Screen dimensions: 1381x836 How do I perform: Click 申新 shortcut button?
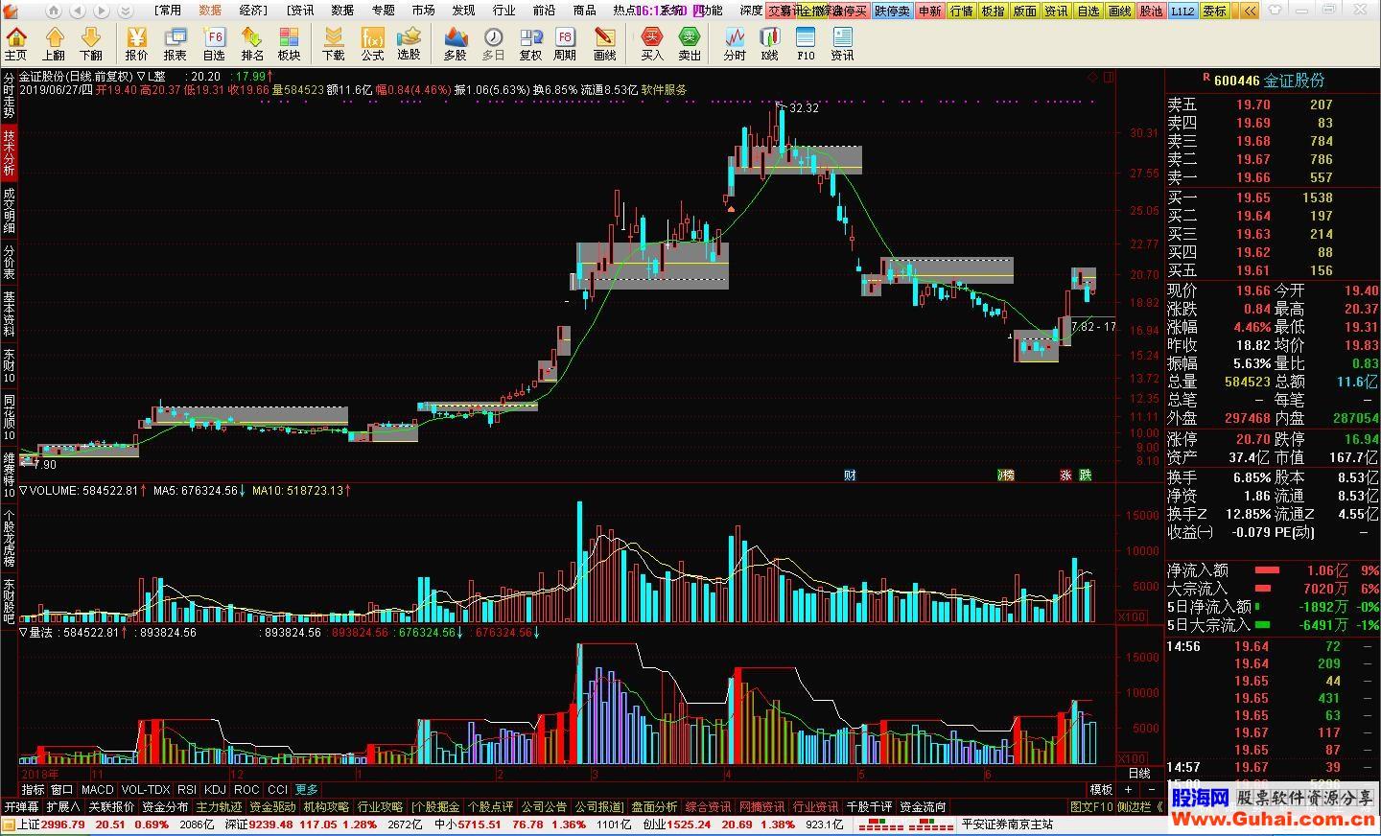pos(929,11)
